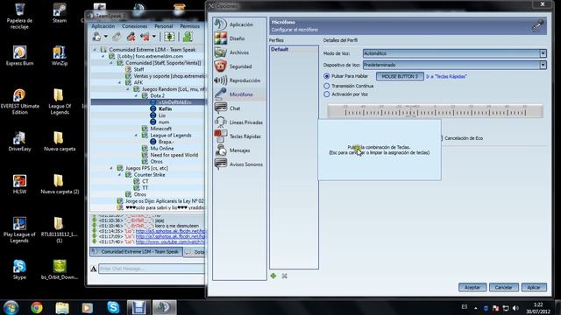Switch to Comunidad Extreme LDM chat tab

pos(136,251)
